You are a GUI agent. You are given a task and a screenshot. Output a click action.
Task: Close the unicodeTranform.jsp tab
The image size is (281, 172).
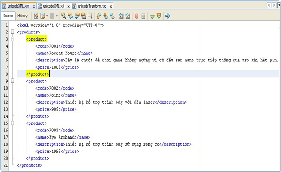(x=111, y=6)
